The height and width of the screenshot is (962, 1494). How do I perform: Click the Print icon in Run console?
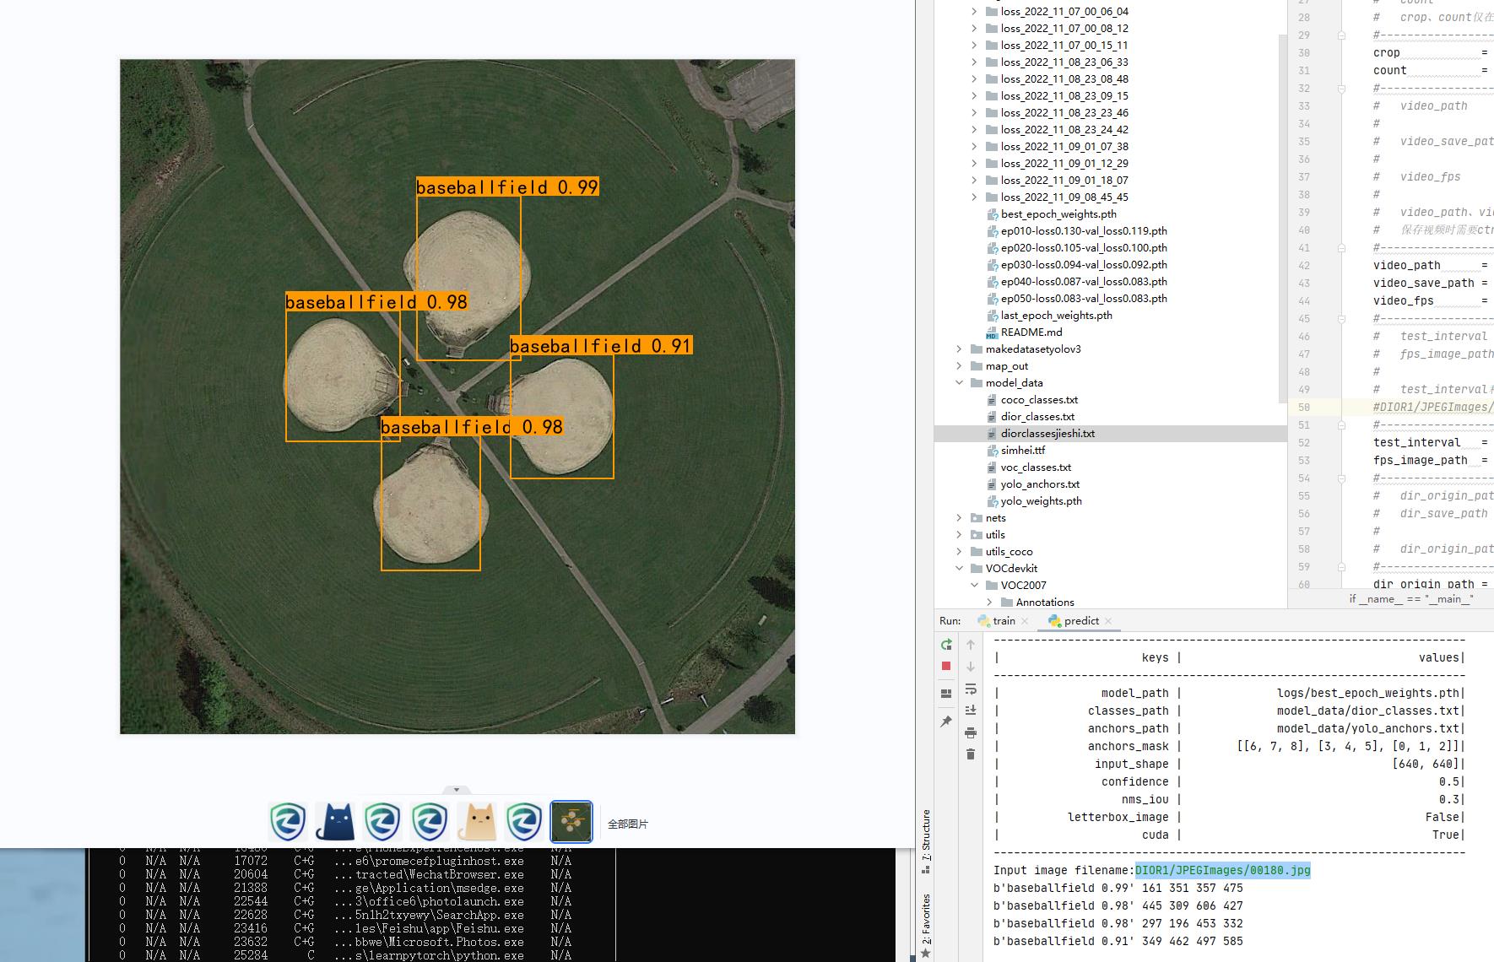pyautogui.click(x=971, y=732)
